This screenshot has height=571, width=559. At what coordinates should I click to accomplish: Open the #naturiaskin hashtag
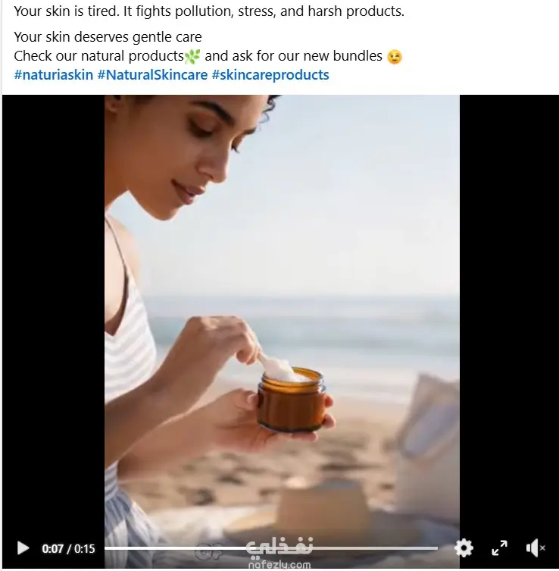tap(54, 75)
